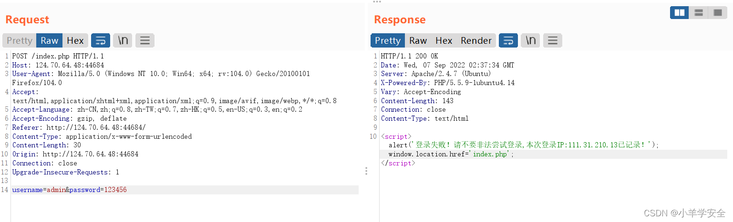Select the Request Raw tab
This screenshot has width=733, height=222.
coord(50,40)
